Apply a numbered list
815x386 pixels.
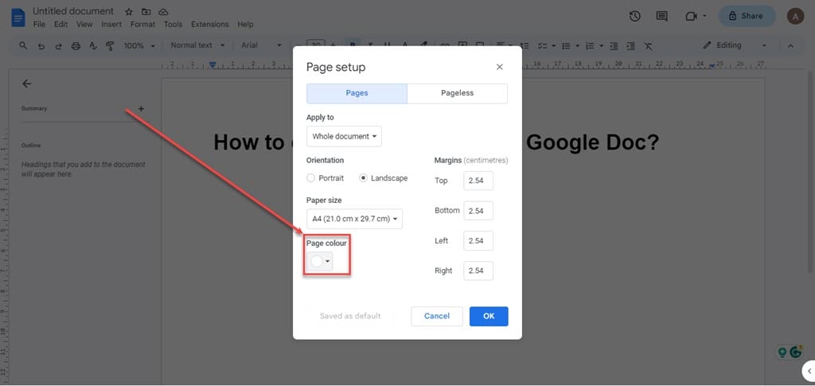click(591, 45)
